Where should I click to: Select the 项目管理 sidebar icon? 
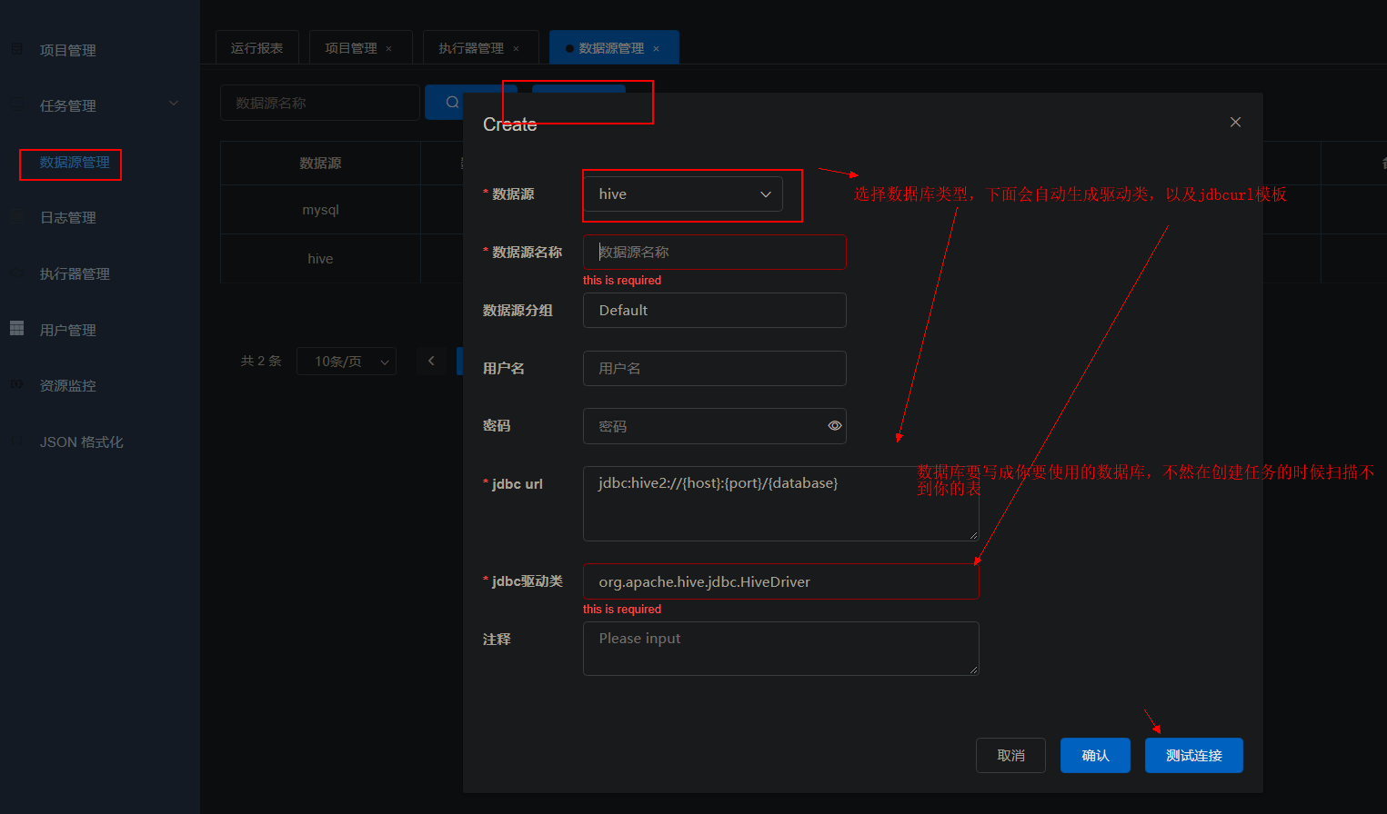click(x=15, y=50)
